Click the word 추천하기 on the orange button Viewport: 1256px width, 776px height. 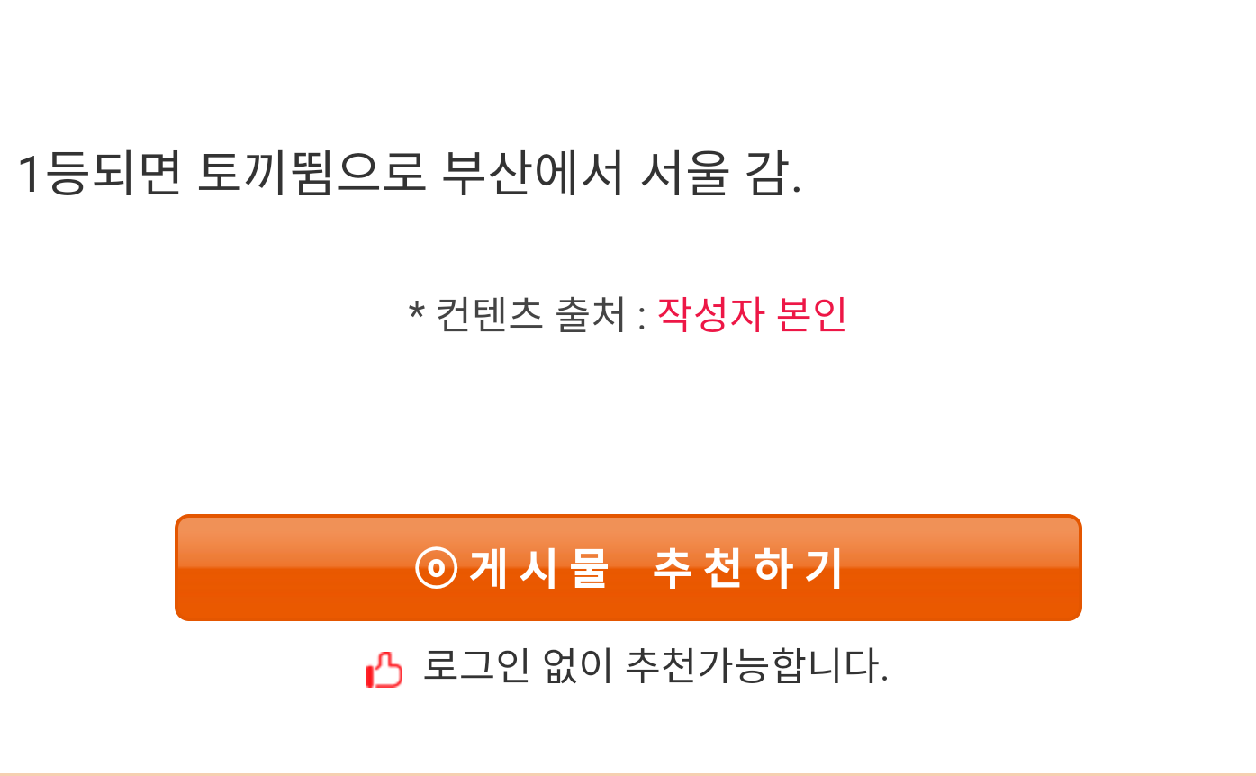[x=747, y=569]
